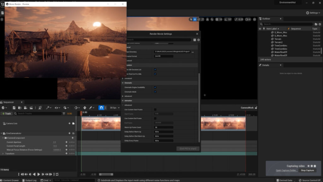This screenshot has width=323, height=182.
Task: Open the Content Drawer tab
Action: pyautogui.click(x=10, y=180)
